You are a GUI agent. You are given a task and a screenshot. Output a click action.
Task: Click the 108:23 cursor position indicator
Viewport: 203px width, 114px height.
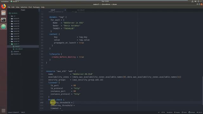[23, 112]
